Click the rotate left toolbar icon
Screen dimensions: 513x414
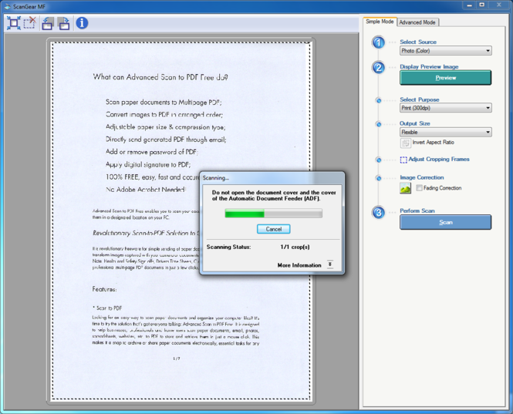(x=47, y=23)
